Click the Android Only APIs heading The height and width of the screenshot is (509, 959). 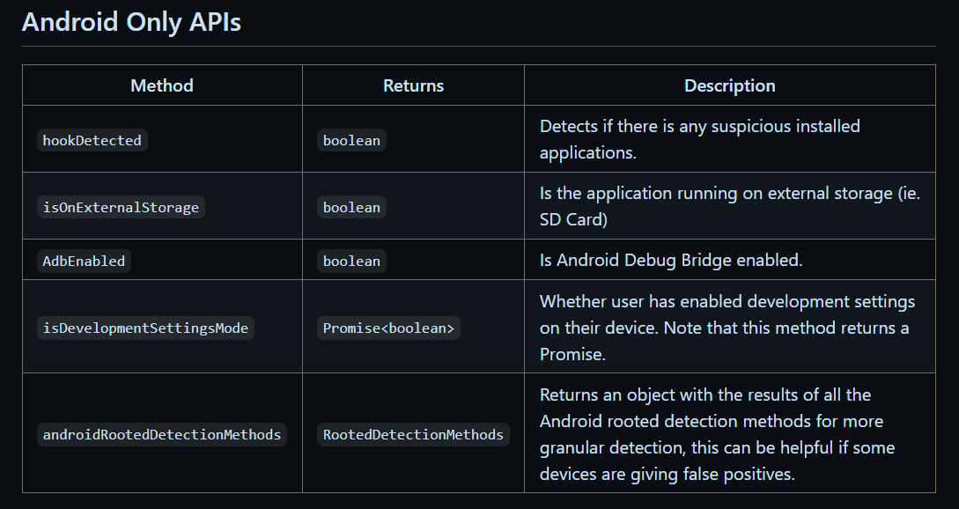[x=131, y=23]
